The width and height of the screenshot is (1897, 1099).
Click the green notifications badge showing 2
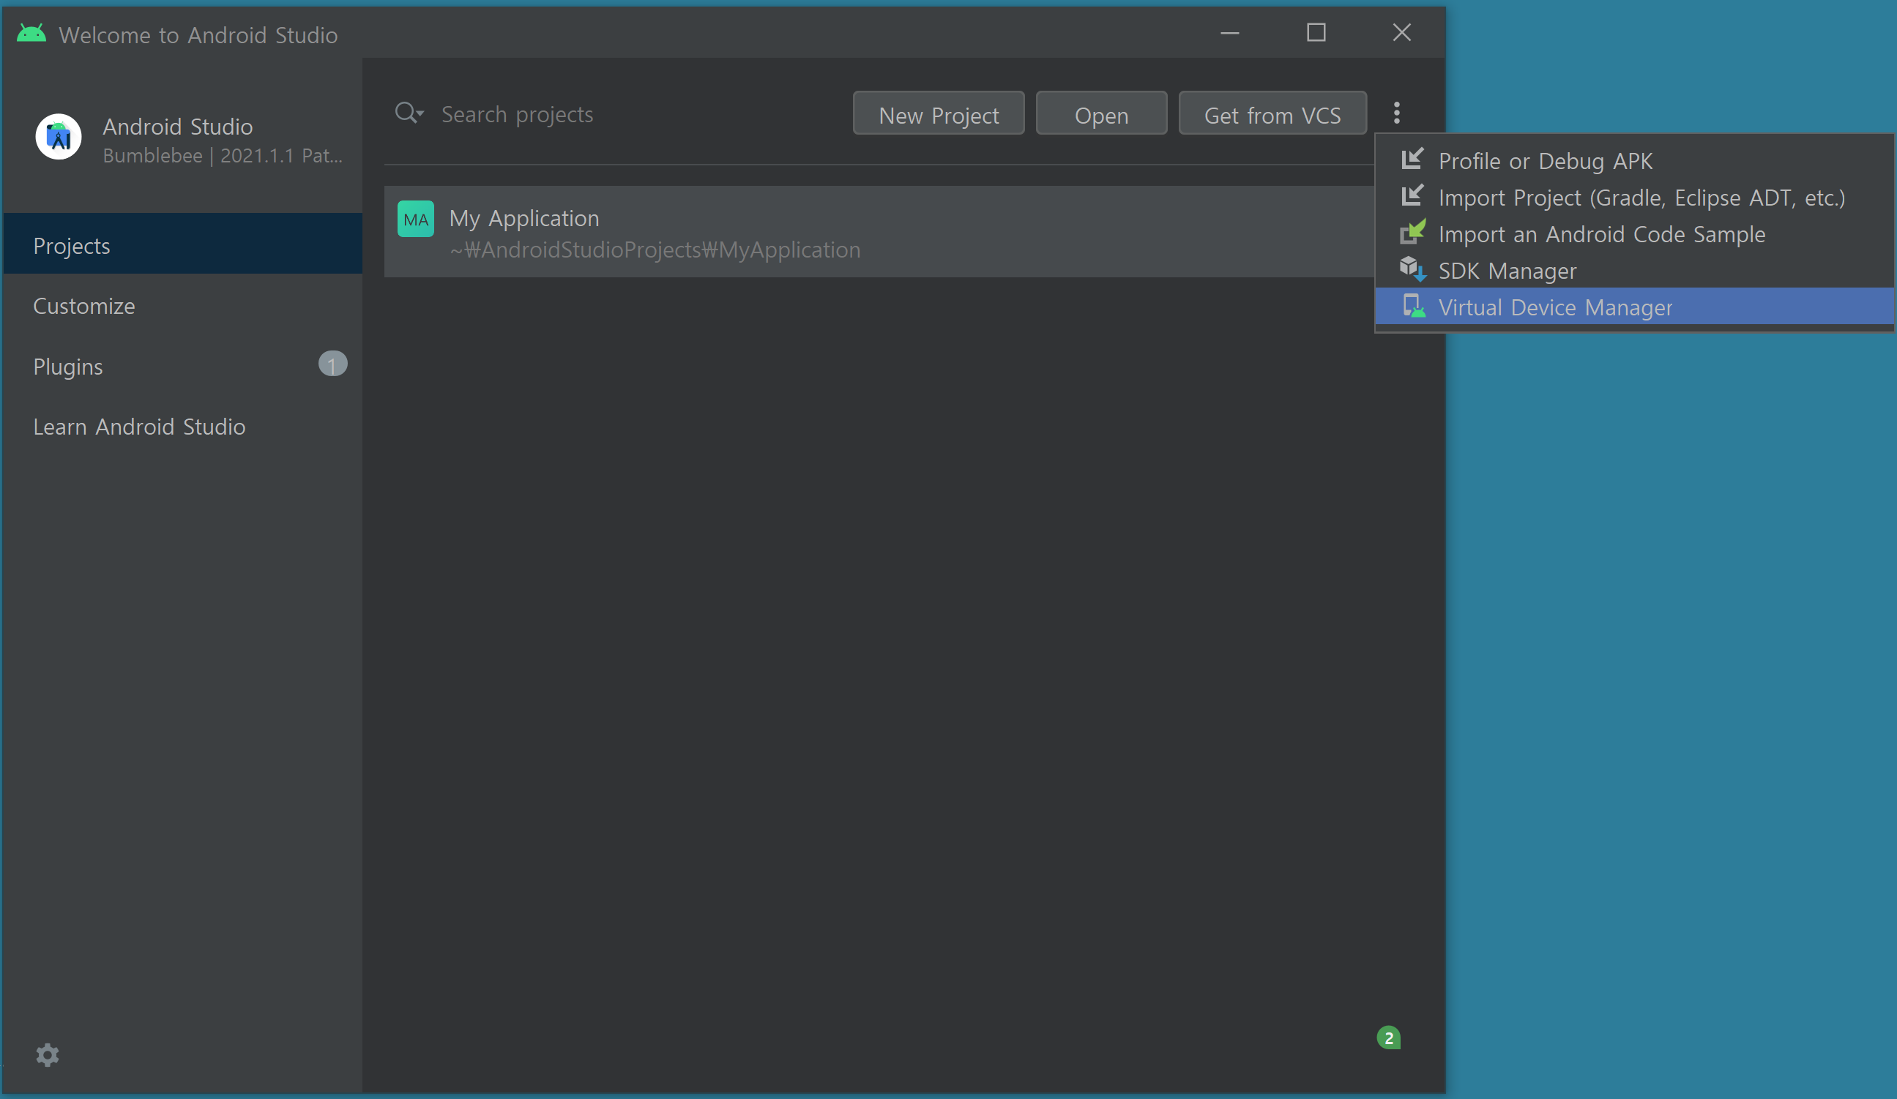[1388, 1038]
